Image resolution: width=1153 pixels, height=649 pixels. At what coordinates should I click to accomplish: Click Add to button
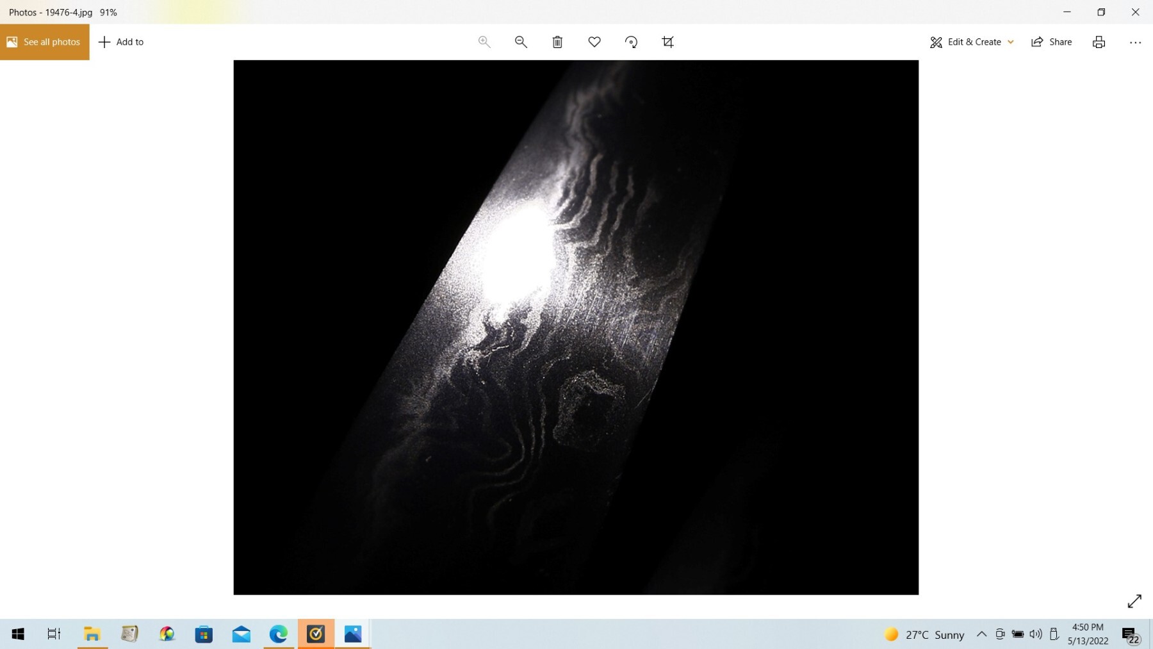[121, 42]
